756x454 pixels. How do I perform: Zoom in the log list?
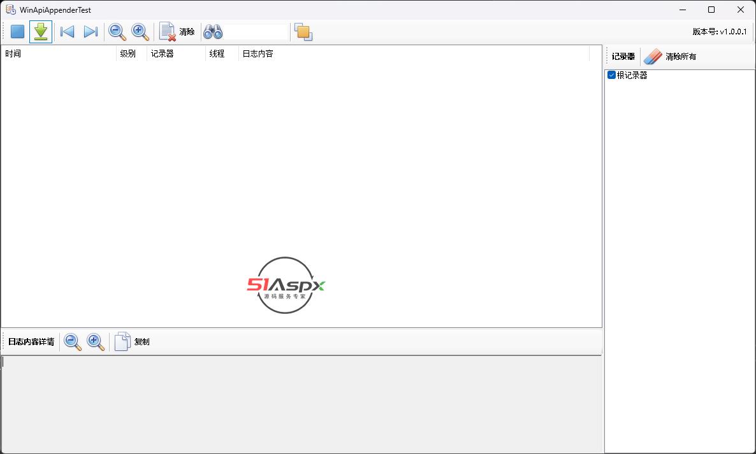pos(140,32)
